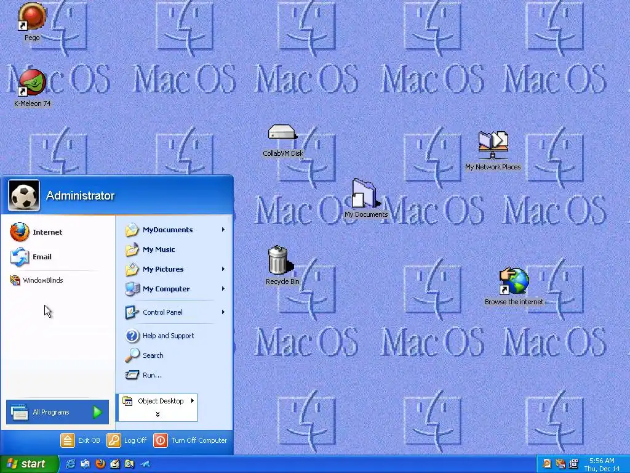The height and width of the screenshot is (473, 630).
Task: Click the blue bird Quick Launch icon
Action: coord(145,464)
